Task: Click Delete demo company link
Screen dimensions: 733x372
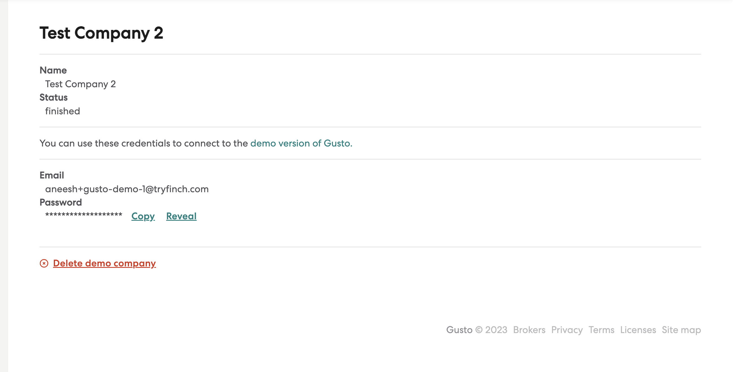Action: click(x=104, y=263)
